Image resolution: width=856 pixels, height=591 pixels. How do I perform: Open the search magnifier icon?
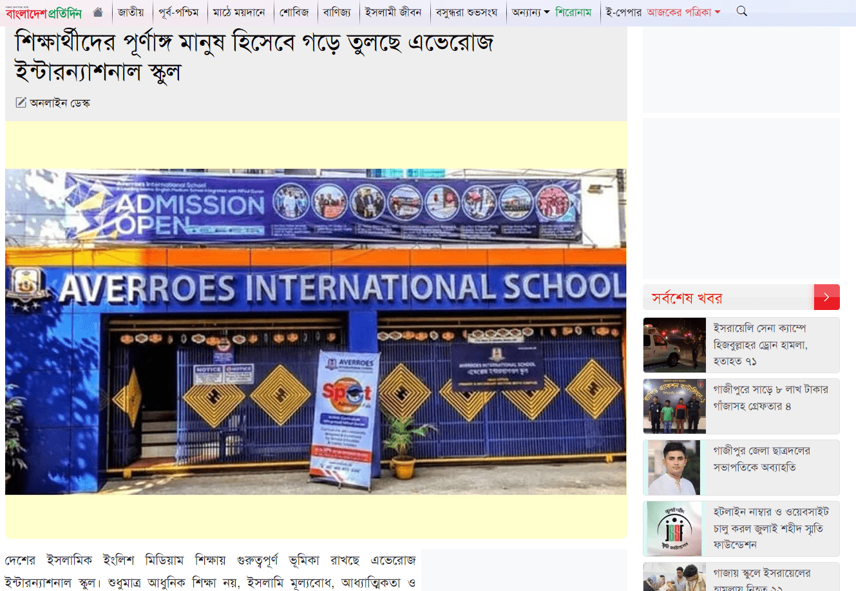(741, 12)
